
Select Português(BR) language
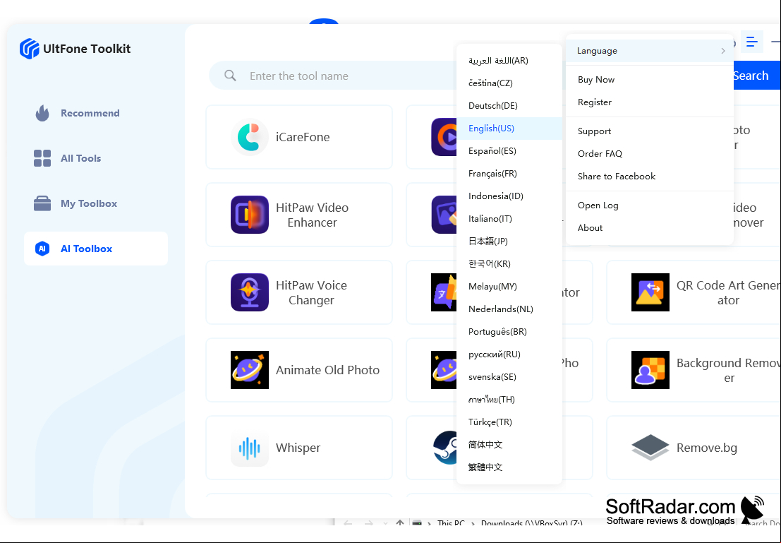(x=509, y=332)
